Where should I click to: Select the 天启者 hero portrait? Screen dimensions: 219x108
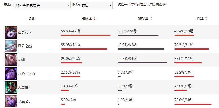tap(11, 88)
